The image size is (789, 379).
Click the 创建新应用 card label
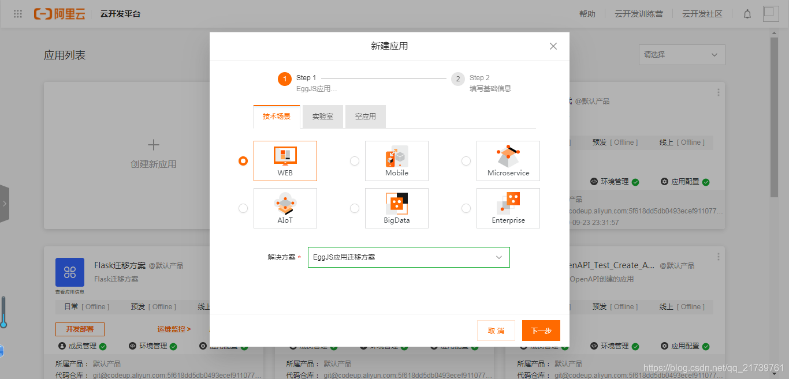(154, 164)
